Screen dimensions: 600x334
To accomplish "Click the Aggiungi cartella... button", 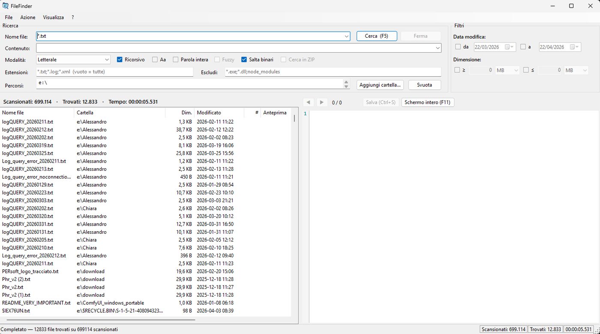I will tap(380, 85).
